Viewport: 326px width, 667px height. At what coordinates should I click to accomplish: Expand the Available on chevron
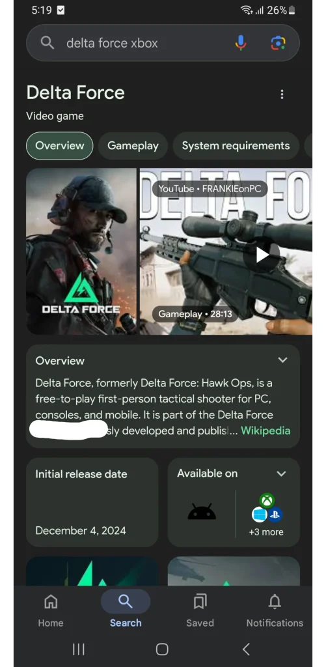coord(281,474)
